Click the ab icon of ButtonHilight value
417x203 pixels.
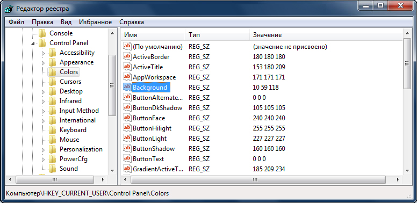pos(127,128)
